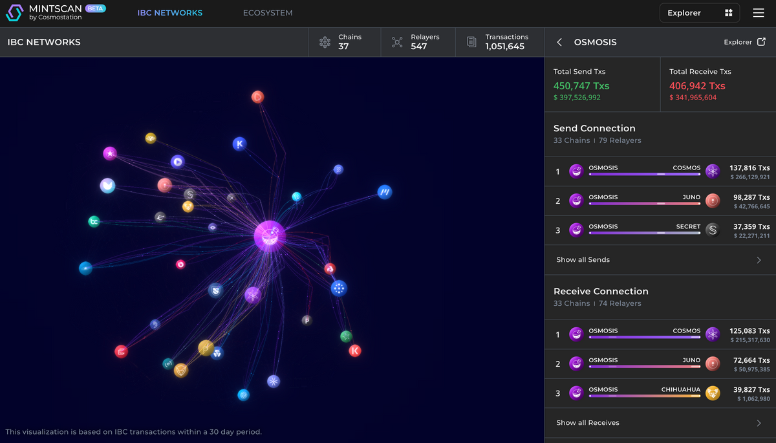
Task: Click the red-orange D node at the top
Action: pos(257,97)
